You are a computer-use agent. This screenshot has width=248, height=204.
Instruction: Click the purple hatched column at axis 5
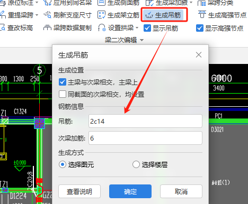coord(39,123)
